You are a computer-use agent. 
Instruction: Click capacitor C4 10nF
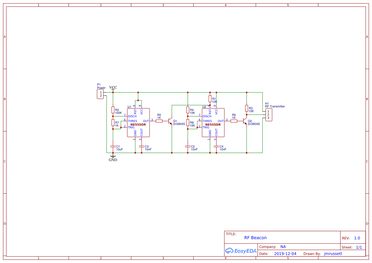[x=217, y=147]
